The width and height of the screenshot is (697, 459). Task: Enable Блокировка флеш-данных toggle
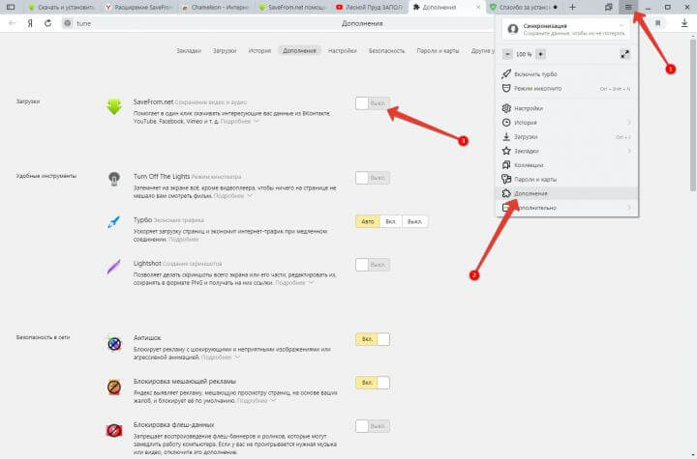tap(373, 426)
